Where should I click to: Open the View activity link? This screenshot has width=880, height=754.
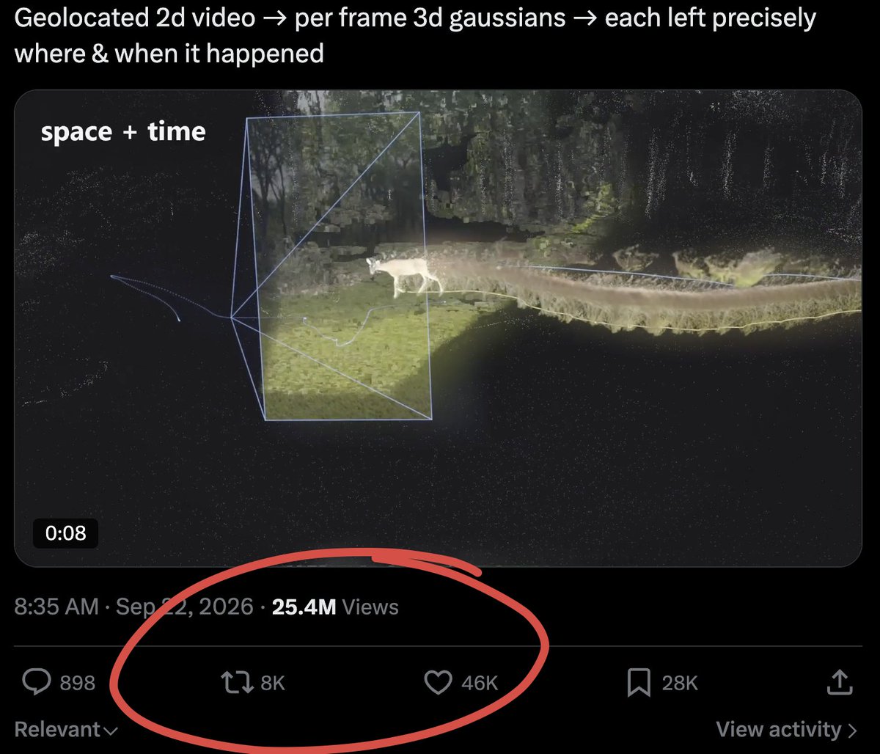pos(786,730)
